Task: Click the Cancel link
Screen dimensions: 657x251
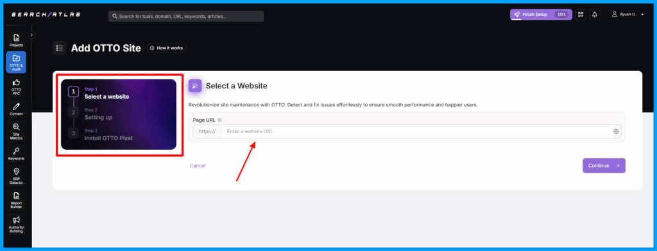Action: point(198,166)
